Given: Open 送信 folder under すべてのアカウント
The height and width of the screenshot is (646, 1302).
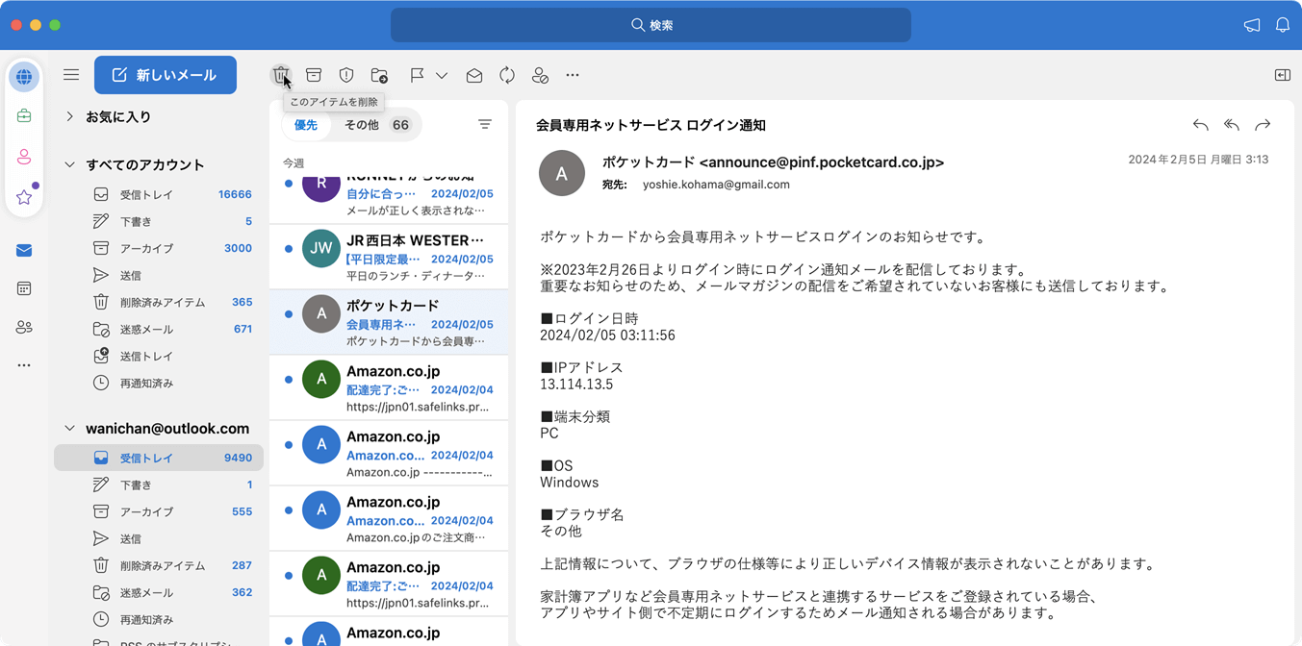Looking at the screenshot, I should pyautogui.click(x=159, y=275).
